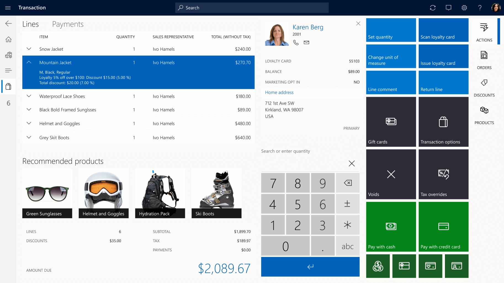The height and width of the screenshot is (283, 504).
Task: Expand the Snow Jacket line item
Action: click(x=29, y=49)
